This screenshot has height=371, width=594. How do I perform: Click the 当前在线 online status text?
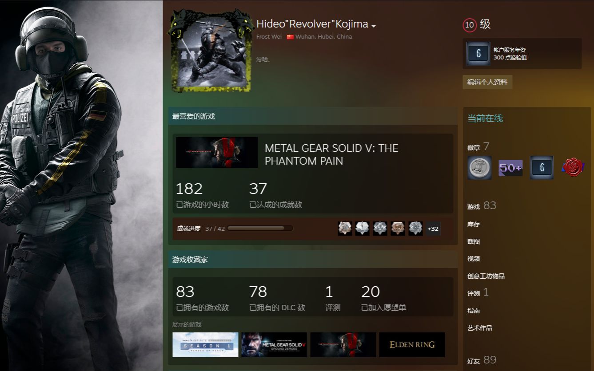(485, 118)
